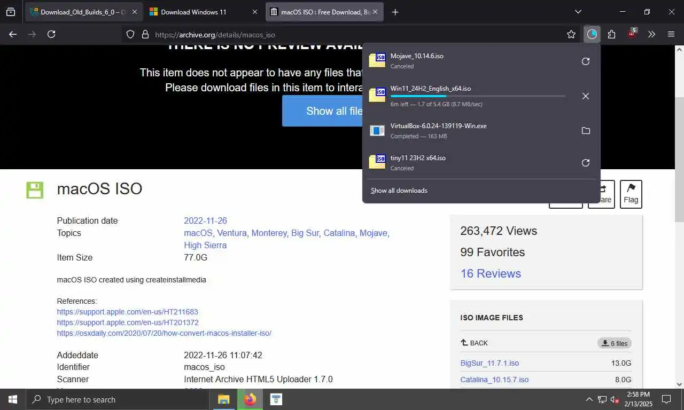List all tabs dropdown
The image size is (684, 410).
(x=578, y=12)
